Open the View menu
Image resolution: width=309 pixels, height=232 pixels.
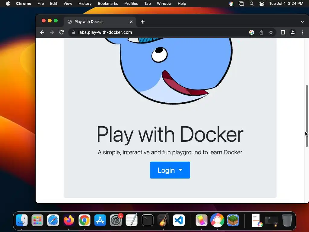(x=68, y=4)
